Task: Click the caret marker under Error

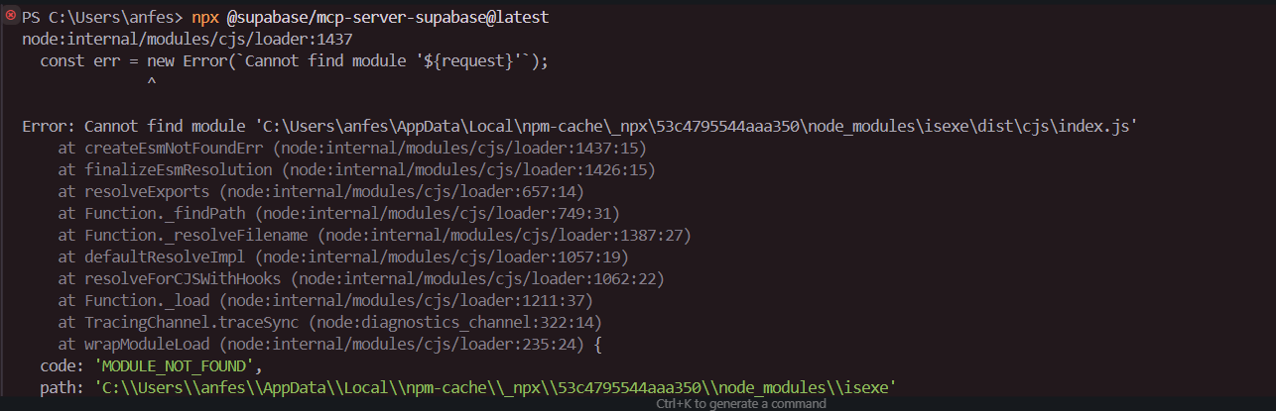Action: click(x=151, y=83)
